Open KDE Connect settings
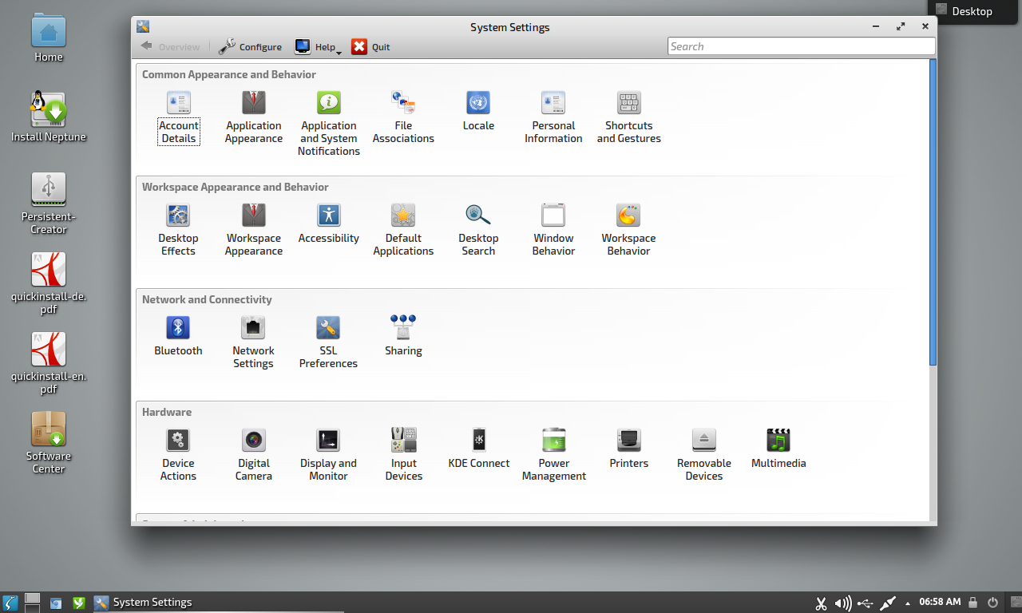Screen dimensions: 1022x613 coord(478,449)
